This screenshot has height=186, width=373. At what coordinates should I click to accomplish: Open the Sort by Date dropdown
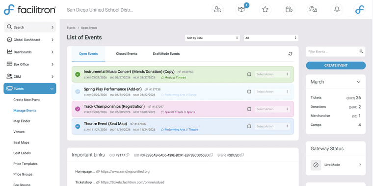click(213, 38)
